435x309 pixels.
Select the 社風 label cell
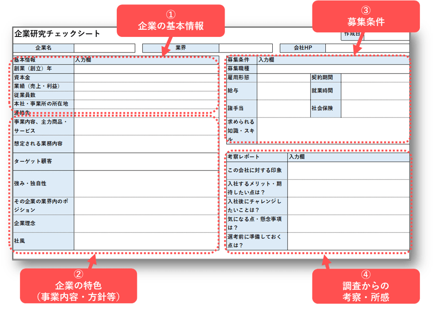coord(44,241)
